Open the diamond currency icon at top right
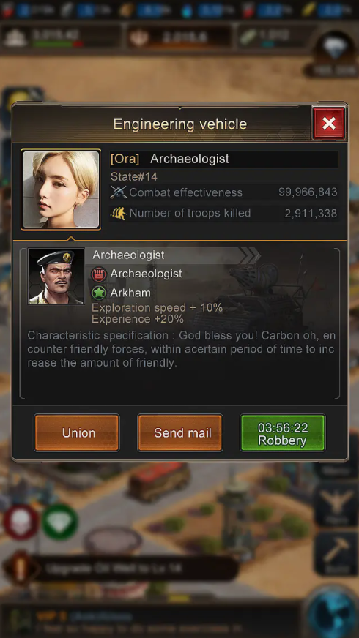The width and height of the screenshot is (359, 638). point(334,48)
